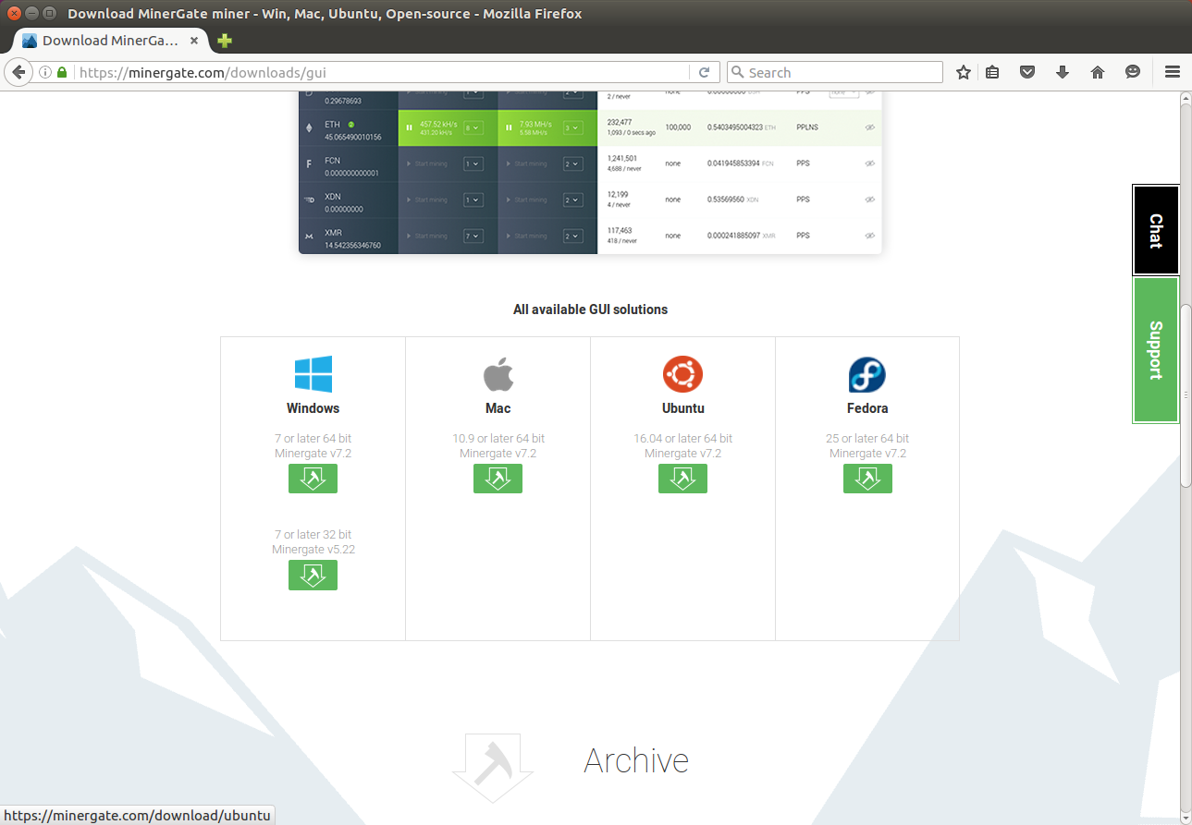Click the pause icon beside 7.93 MH/s

point(509,127)
